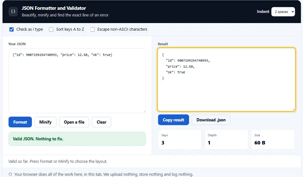Click the Beautify, minify subtitle text

pos(65,15)
